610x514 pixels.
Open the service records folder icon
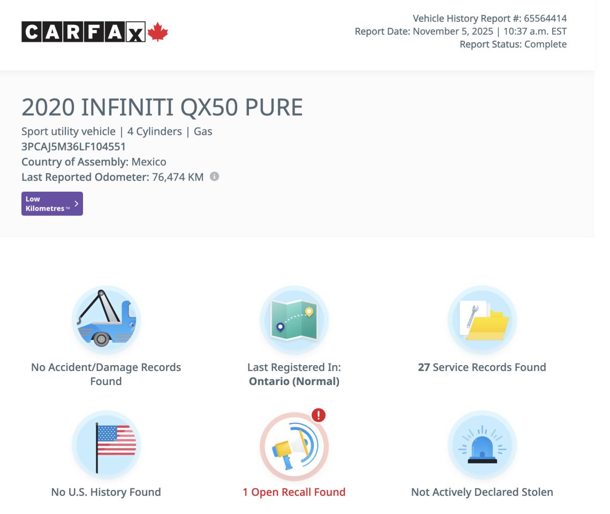point(482,320)
